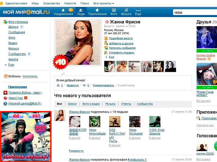Image resolution: width=217 pixels, height=162 pixels.
Task: Click the Нравится link under status
Action: pyautogui.click(x=73, y=85)
